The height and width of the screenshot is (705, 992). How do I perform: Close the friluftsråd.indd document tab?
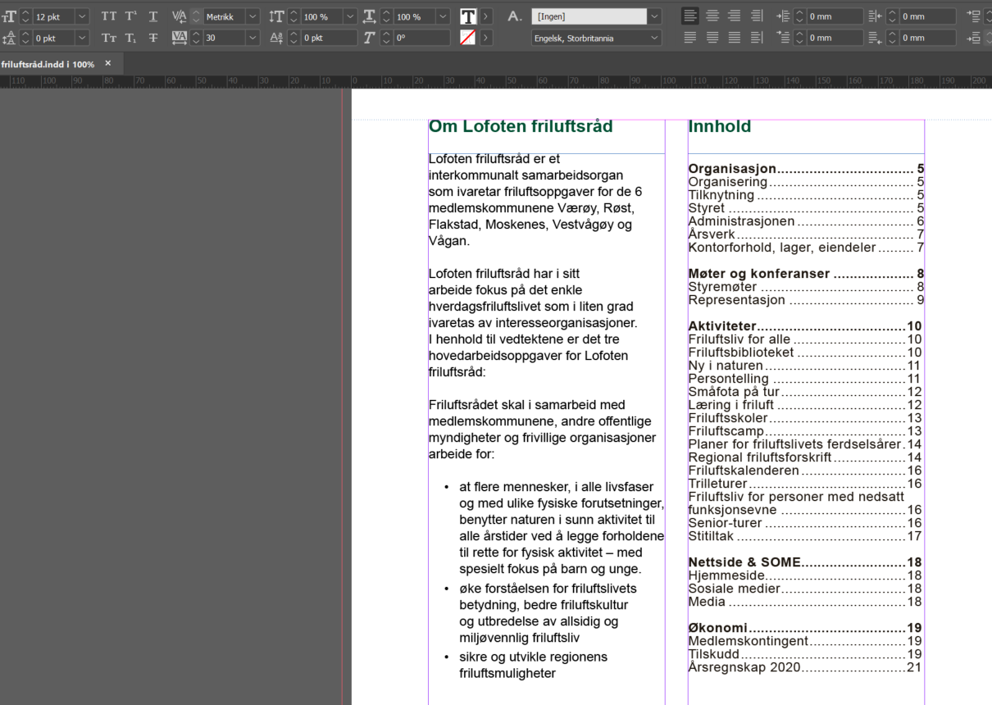pos(107,63)
